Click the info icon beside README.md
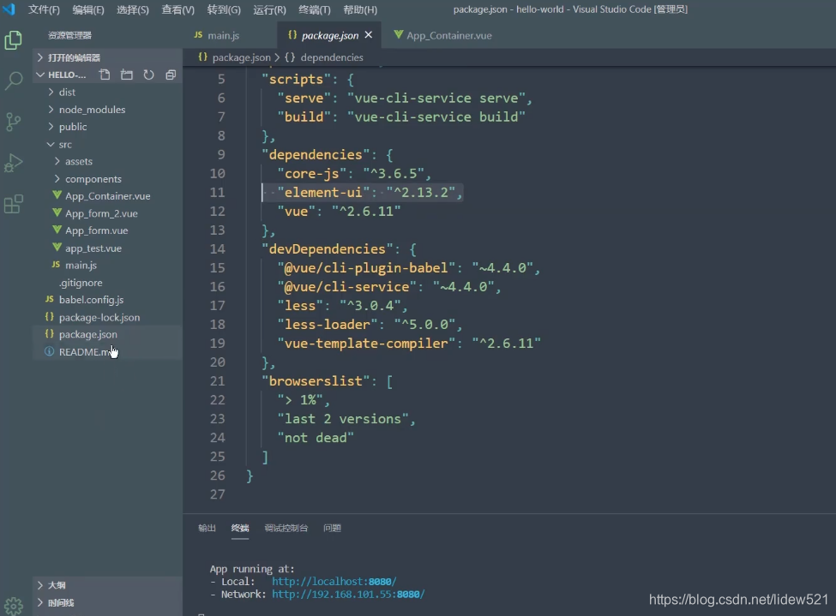Viewport: 836px width, 616px height. (x=50, y=352)
